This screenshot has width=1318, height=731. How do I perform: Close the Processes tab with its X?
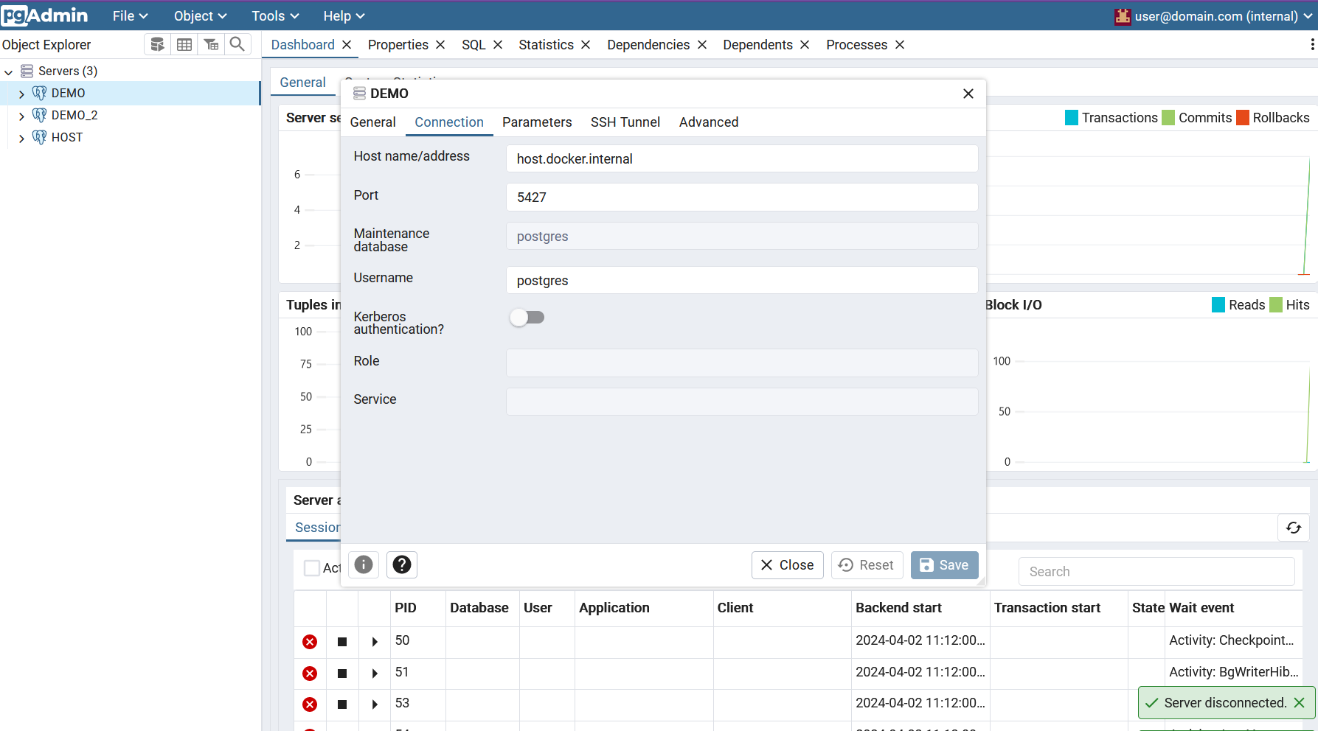(900, 45)
